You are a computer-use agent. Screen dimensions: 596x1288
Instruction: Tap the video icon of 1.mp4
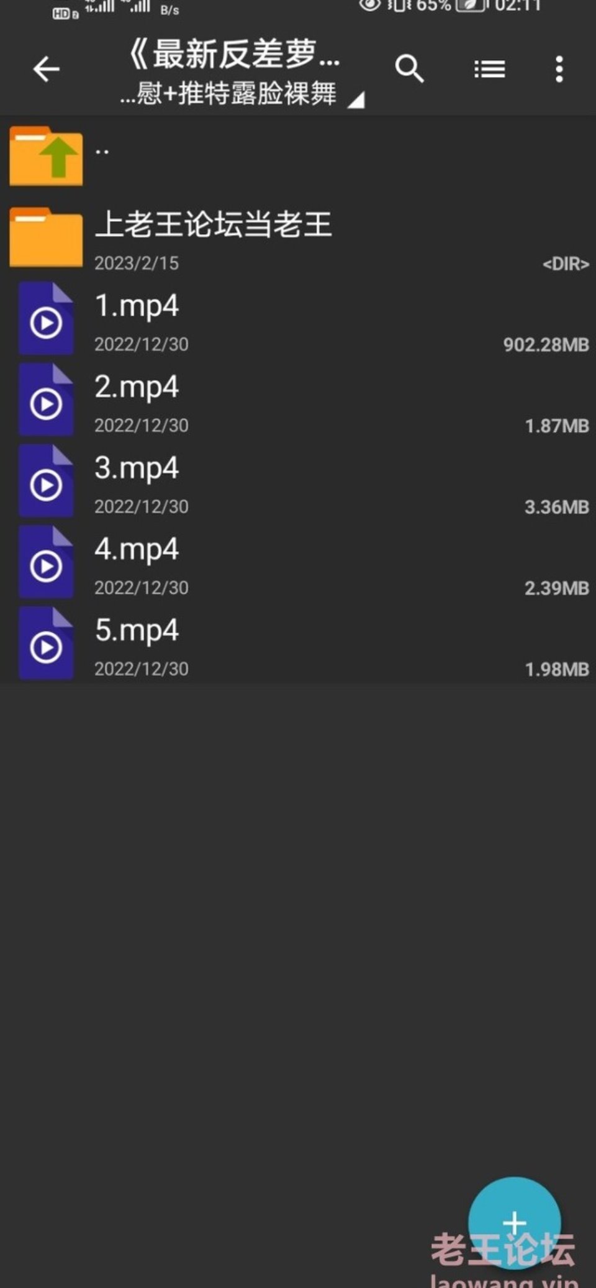(x=46, y=319)
